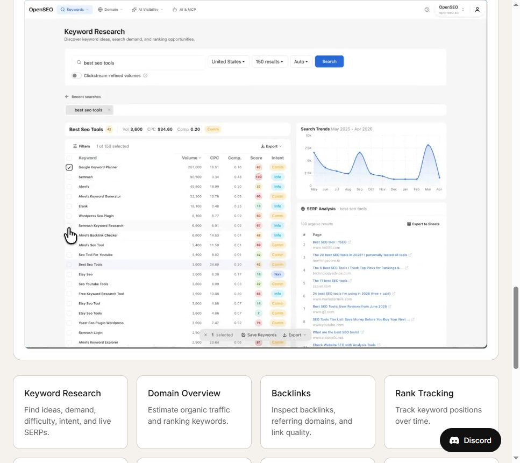
Task: Open external link icon for 'Best SEO tool : r/SEO'
Action: (x=350, y=242)
